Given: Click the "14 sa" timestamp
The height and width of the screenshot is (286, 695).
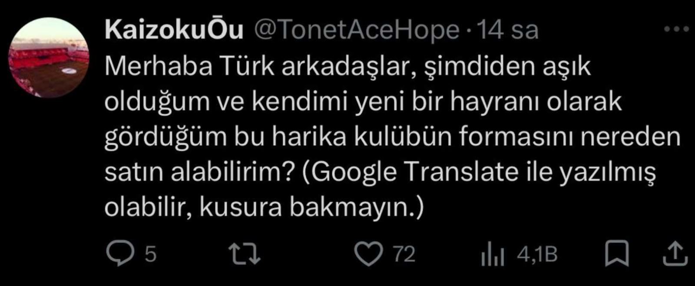Looking at the screenshot, I should [507, 30].
